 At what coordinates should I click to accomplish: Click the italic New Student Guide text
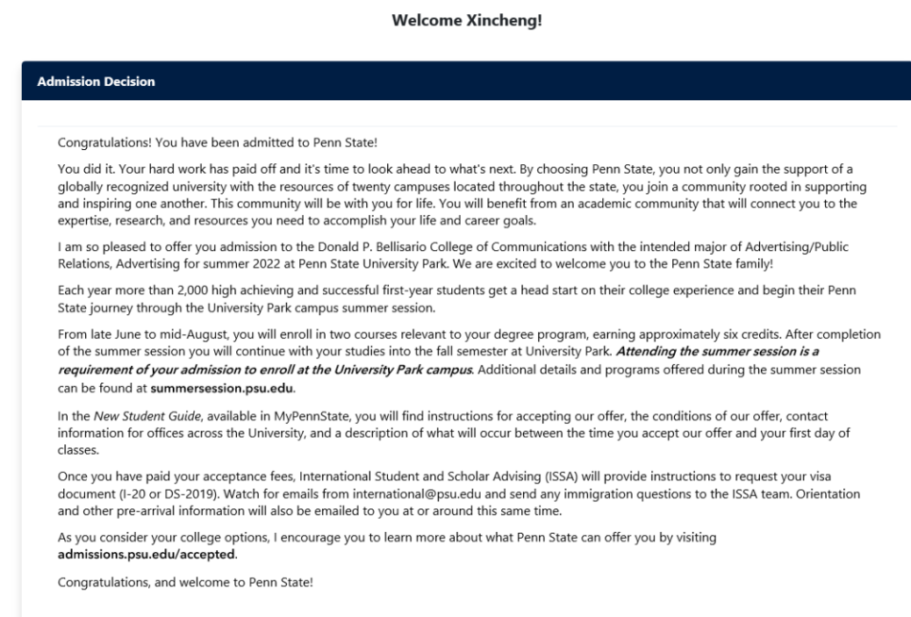147,416
